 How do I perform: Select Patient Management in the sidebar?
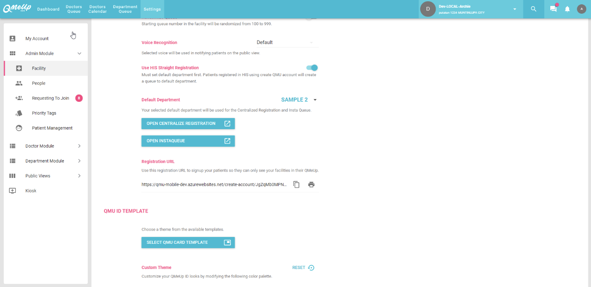coord(52,128)
